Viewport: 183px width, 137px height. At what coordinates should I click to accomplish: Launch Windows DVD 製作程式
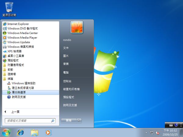30,28
